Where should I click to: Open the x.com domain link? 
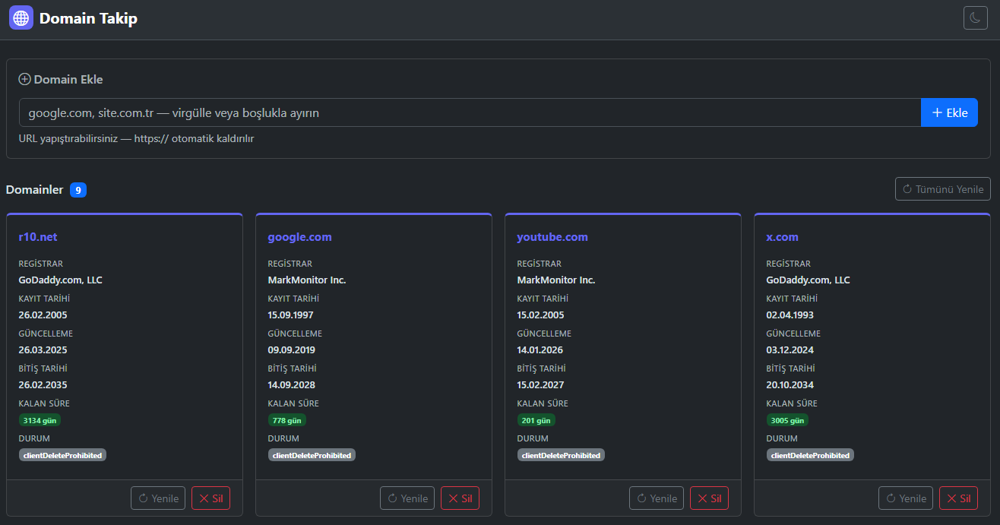click(782, 237)
